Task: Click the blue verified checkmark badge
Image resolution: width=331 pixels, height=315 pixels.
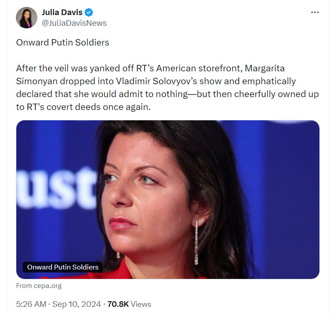Action: point(89,12)
